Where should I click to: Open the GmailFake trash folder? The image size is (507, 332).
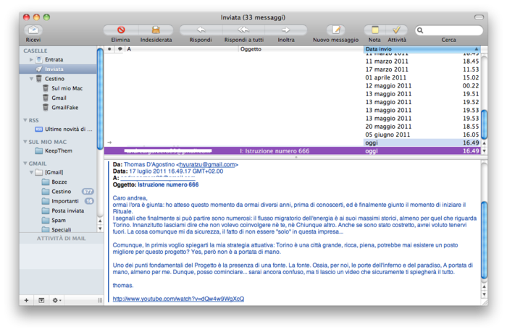point(64,107)
